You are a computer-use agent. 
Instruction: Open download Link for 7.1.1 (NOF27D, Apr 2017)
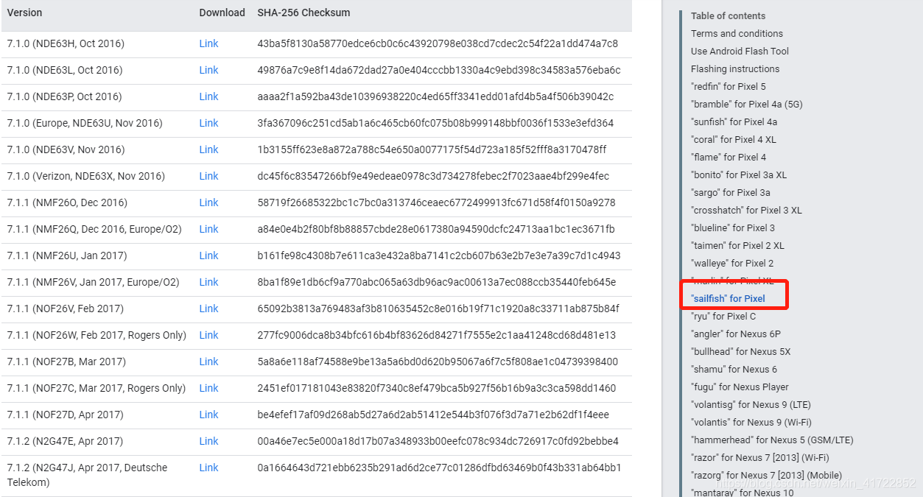point(208,415)
